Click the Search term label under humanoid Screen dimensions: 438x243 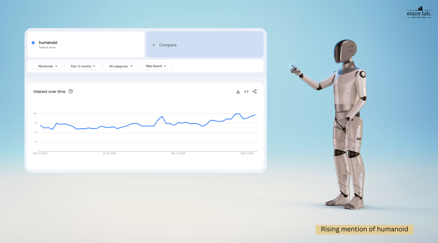47,47
